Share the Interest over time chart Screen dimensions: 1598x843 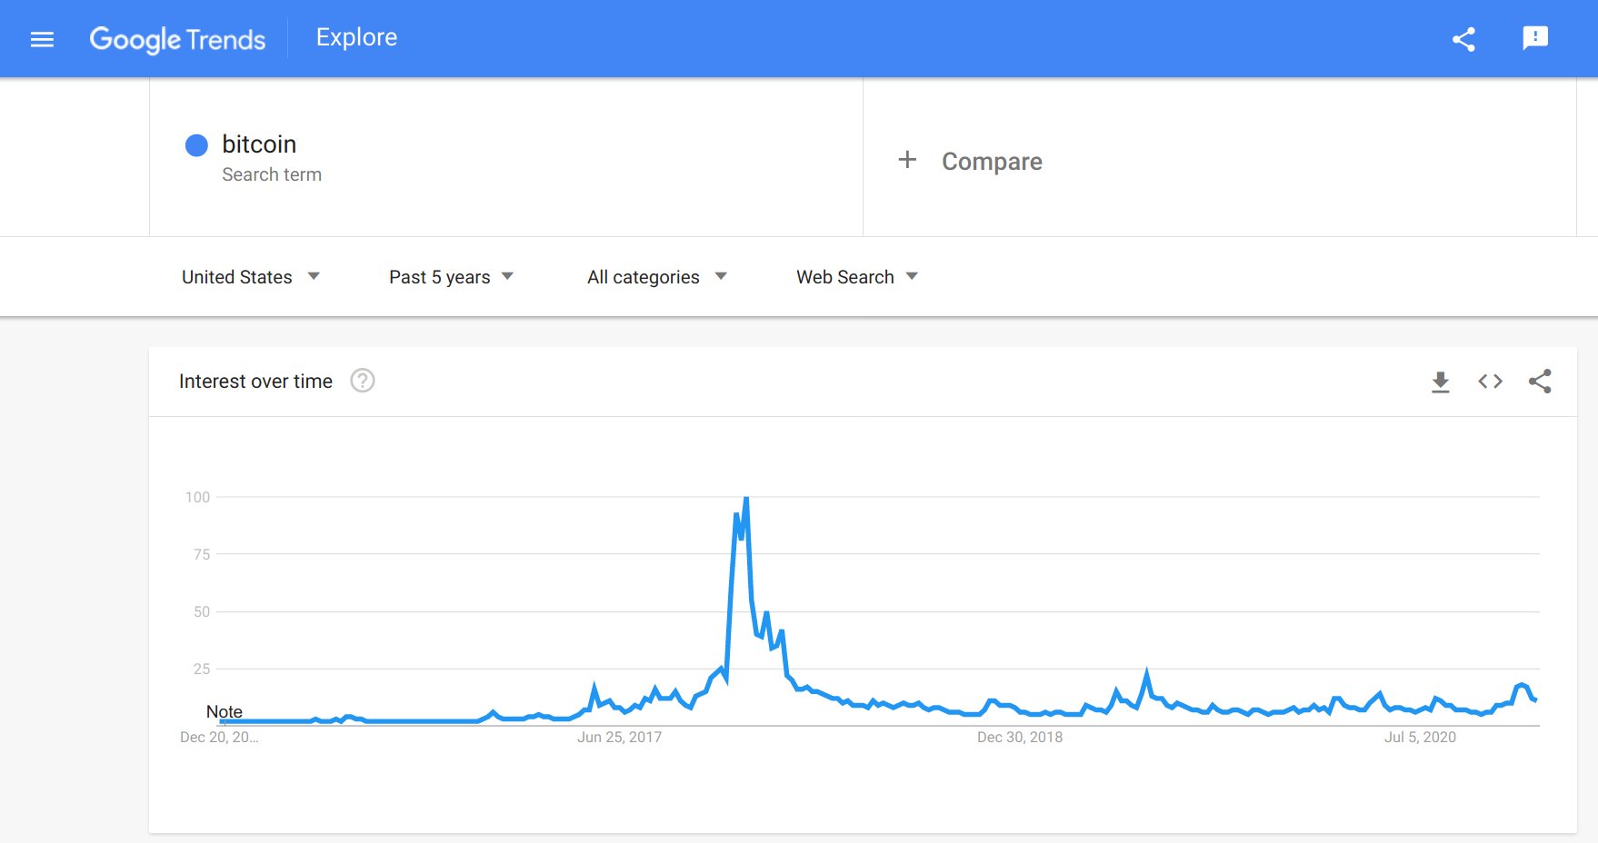coord(1540,382)
